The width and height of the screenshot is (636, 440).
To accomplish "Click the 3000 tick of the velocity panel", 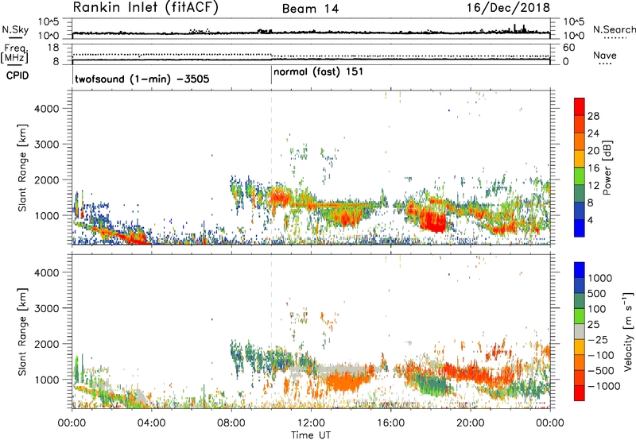I will pyautogui.click(x=46, y=308).
